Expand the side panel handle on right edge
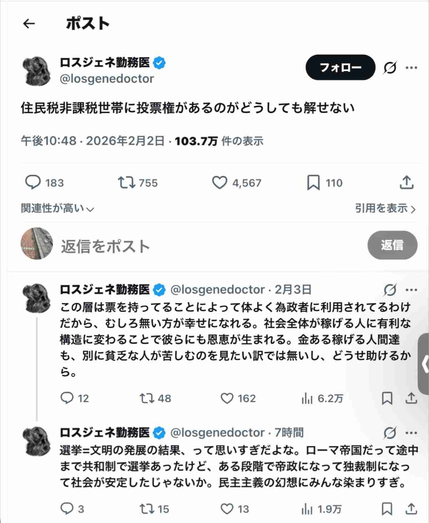 tap(424, 364)
